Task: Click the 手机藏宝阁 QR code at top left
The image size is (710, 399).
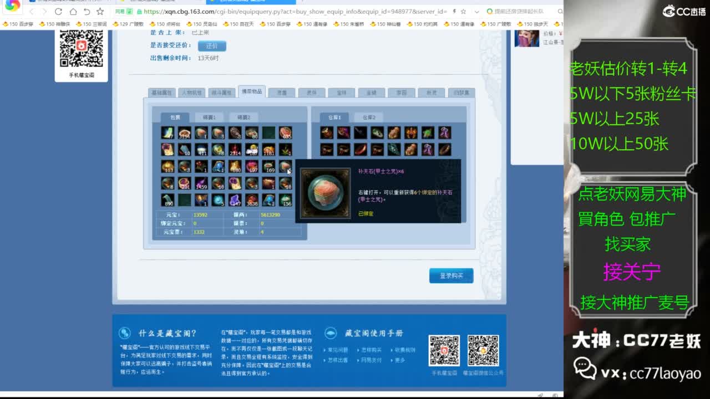Action: coord(82,49)
